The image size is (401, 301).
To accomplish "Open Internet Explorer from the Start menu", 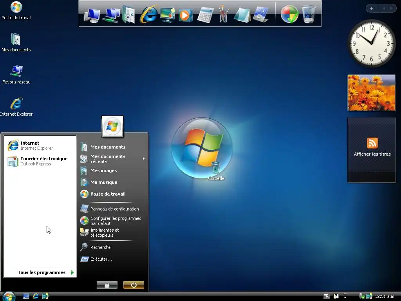I will [40, 145].
